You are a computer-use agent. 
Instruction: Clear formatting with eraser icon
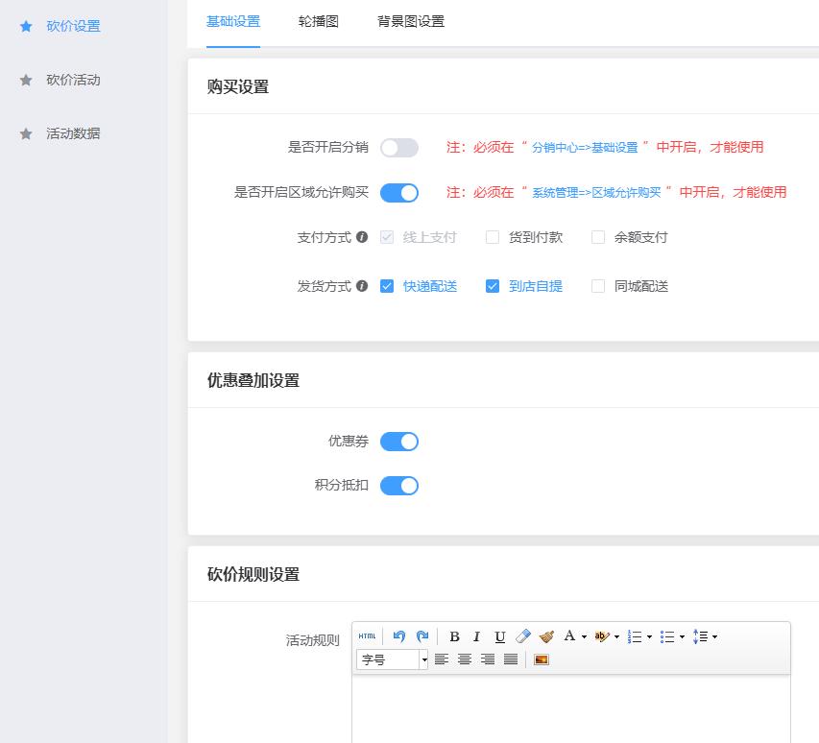(x=523, y=636)
